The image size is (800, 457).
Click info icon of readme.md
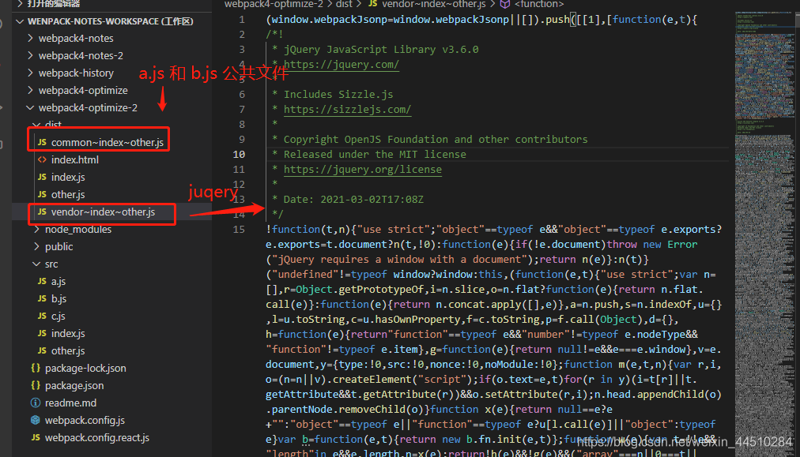36,403
